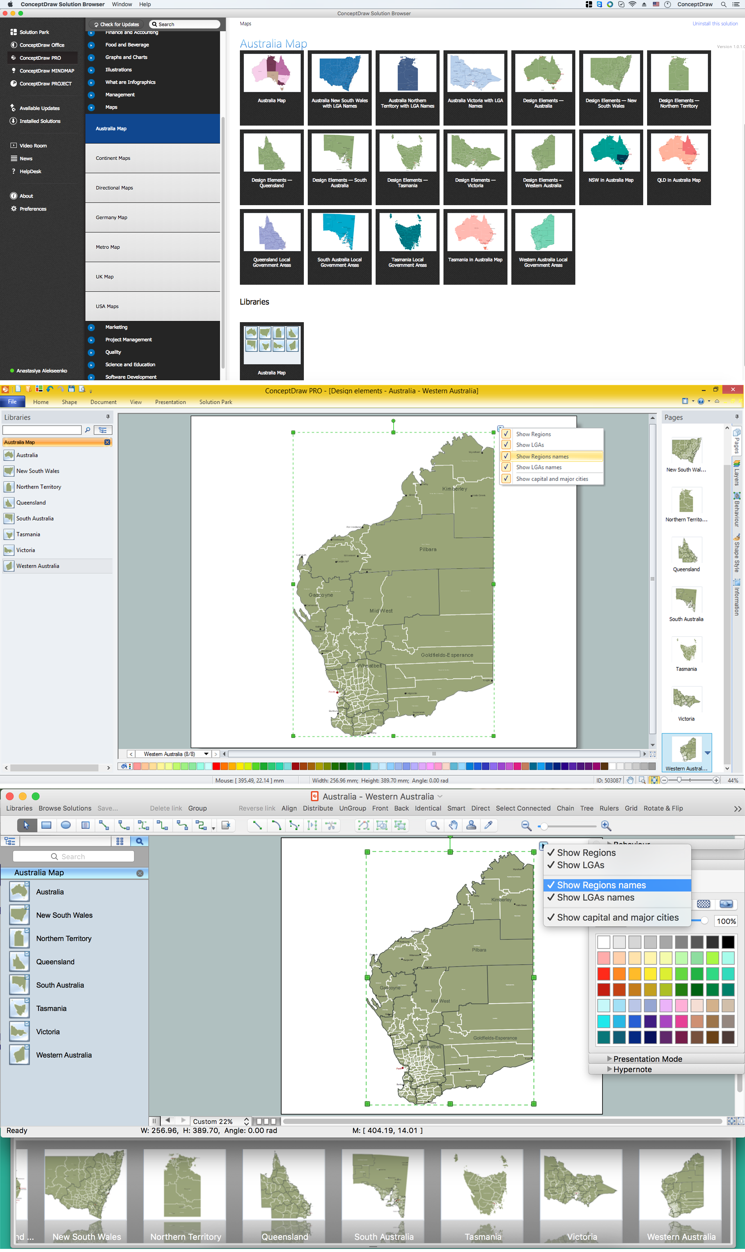745x1252 pixels.
Task: Open the Home ribbon tab
Action: coord(41,402)
